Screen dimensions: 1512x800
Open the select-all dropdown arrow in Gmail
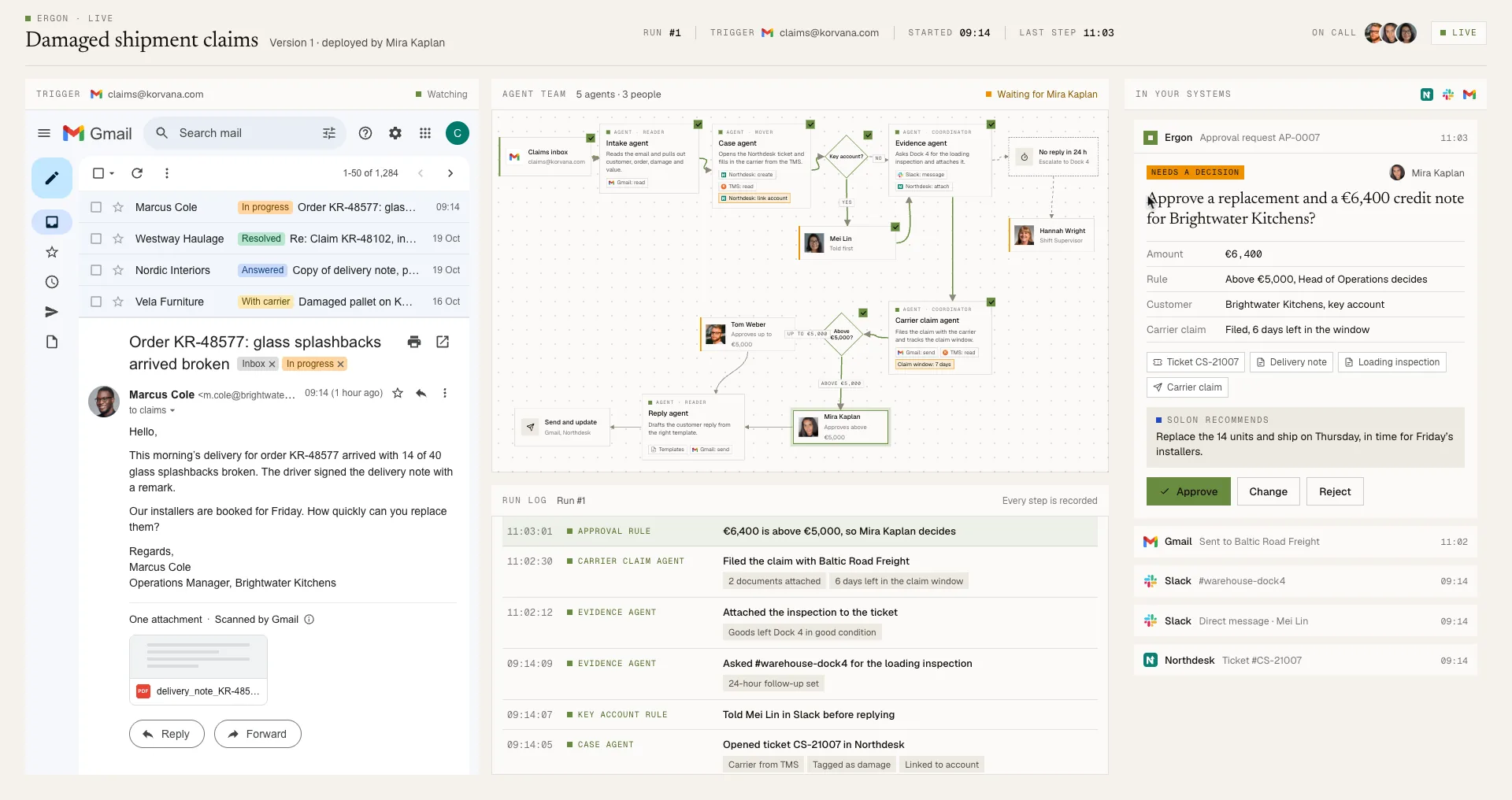pos(112,173)
